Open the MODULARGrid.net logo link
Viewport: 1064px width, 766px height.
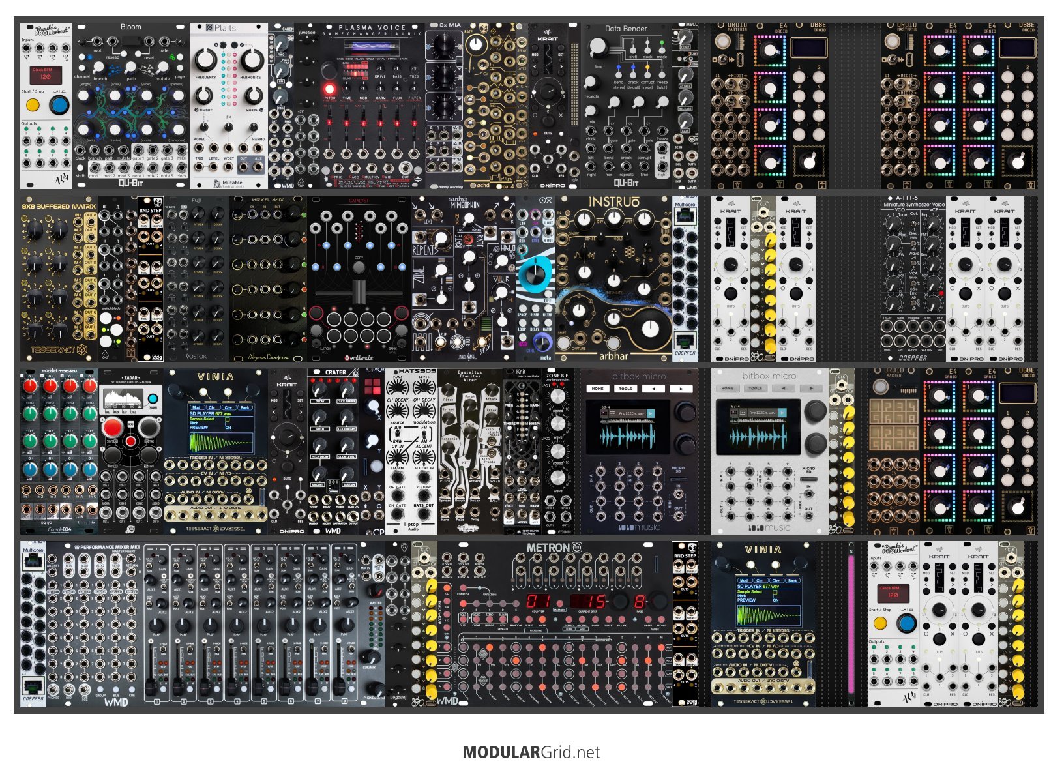coord(531,752)
